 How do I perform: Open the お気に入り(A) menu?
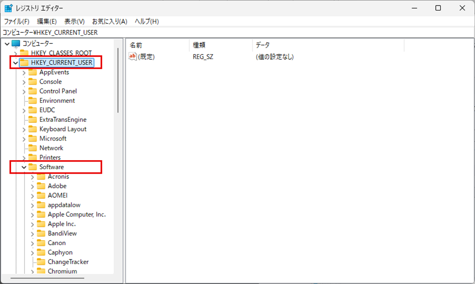coord(109,22)
